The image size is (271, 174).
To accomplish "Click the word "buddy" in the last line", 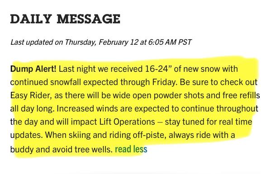I will point(22,149).
